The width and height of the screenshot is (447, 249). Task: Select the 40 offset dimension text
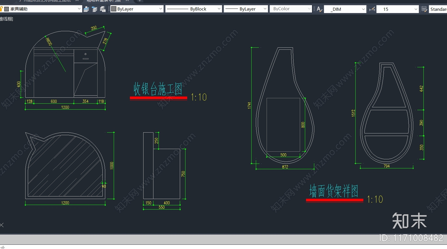tap(104, 186)
